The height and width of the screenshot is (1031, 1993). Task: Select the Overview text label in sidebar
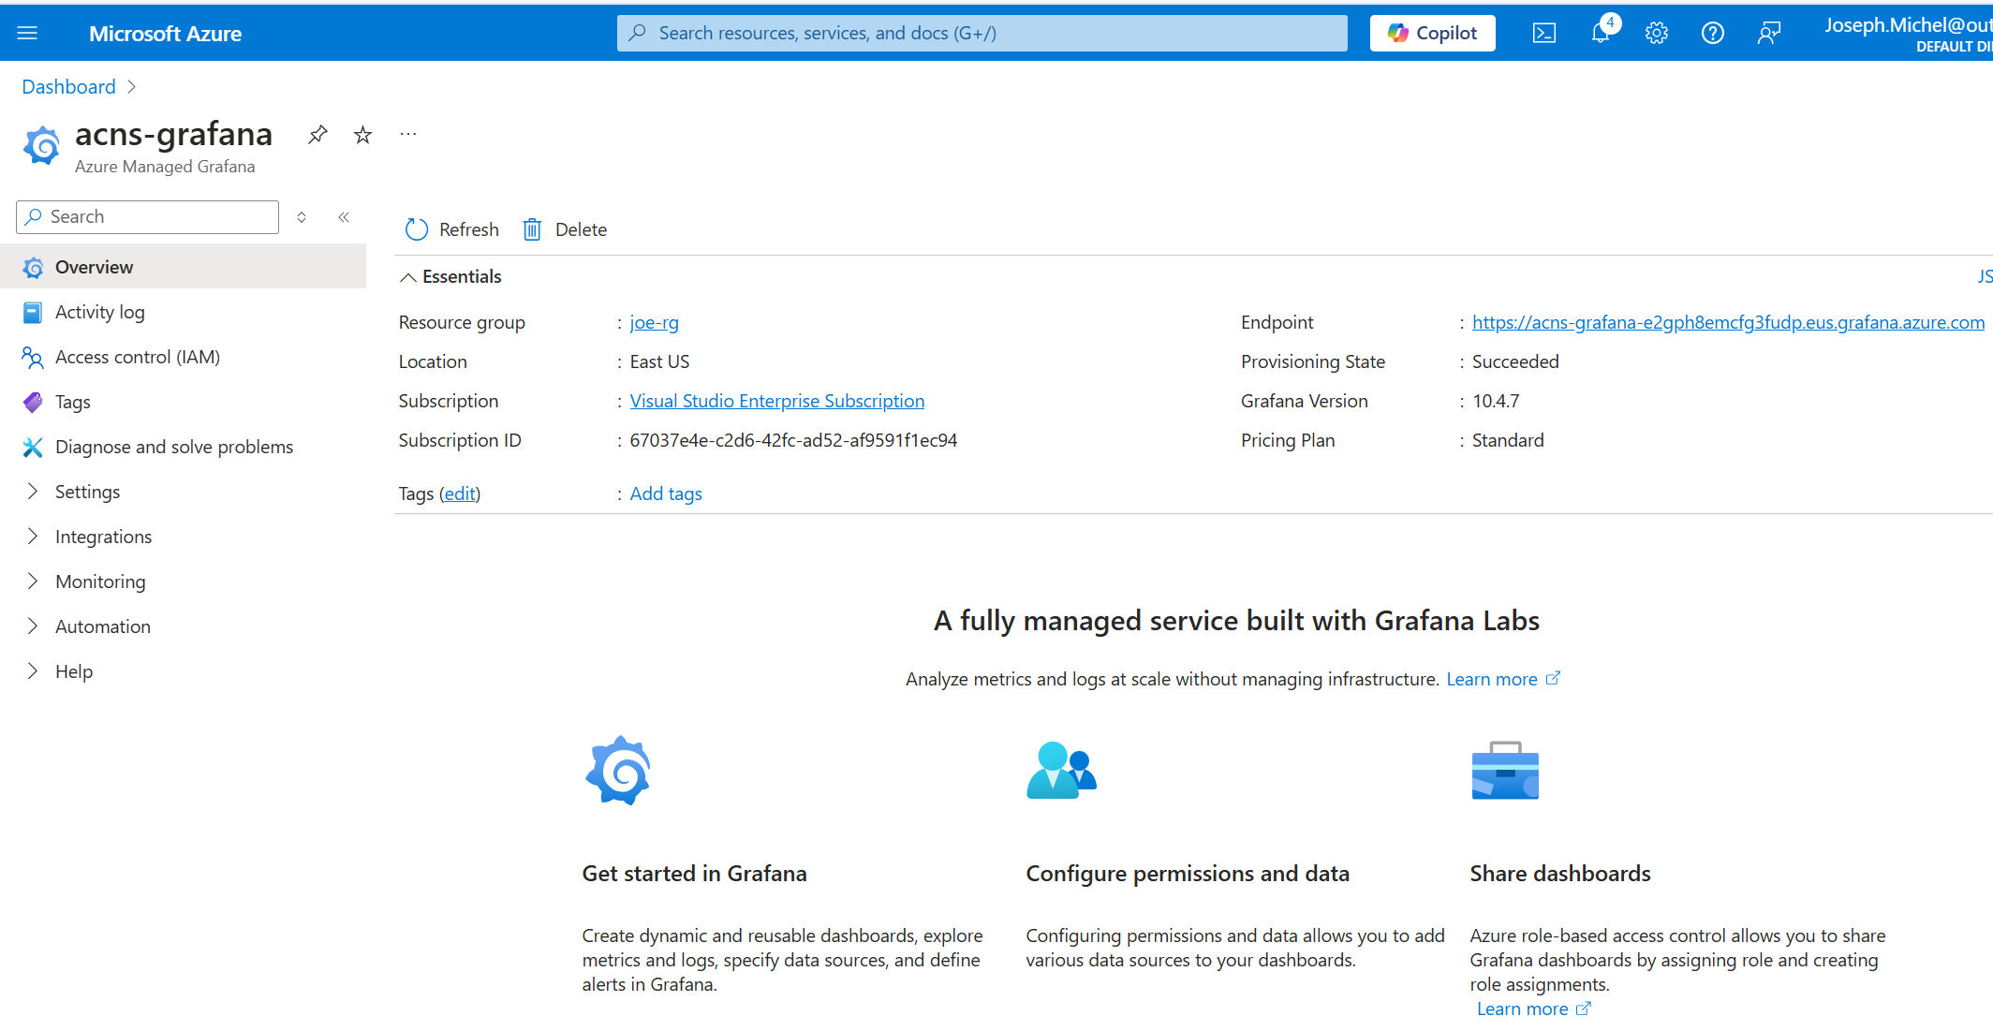point(94,267)
